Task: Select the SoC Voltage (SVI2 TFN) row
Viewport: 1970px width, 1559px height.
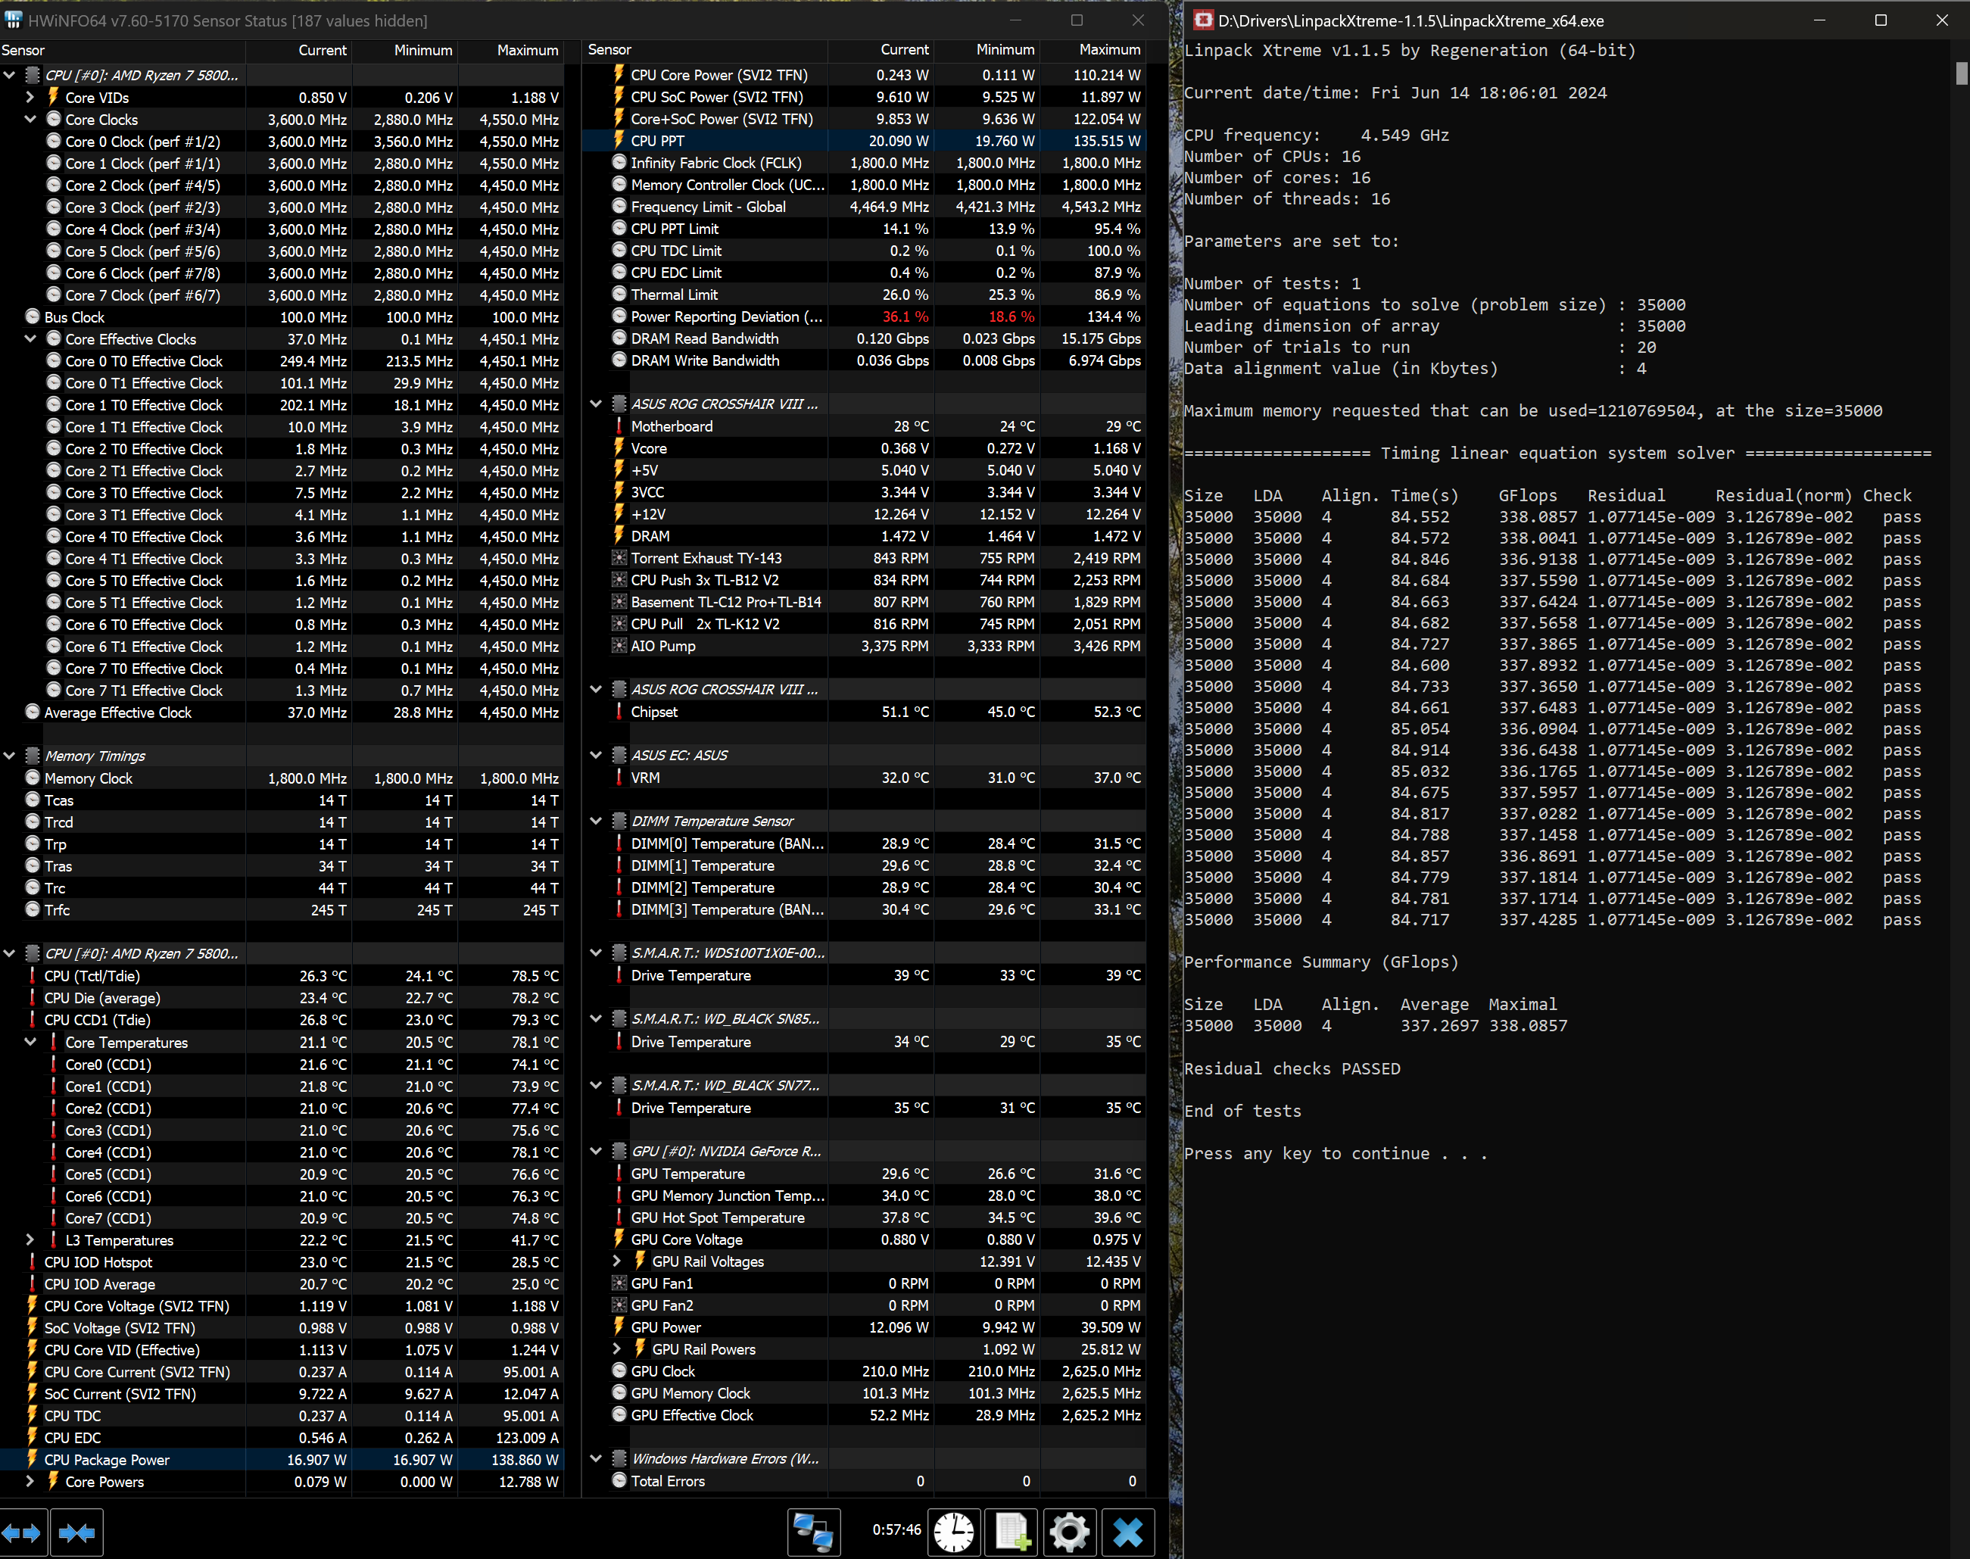Action: point(282,1328)
